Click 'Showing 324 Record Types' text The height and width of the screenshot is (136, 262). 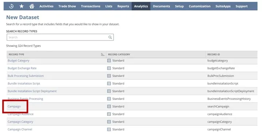23,46
